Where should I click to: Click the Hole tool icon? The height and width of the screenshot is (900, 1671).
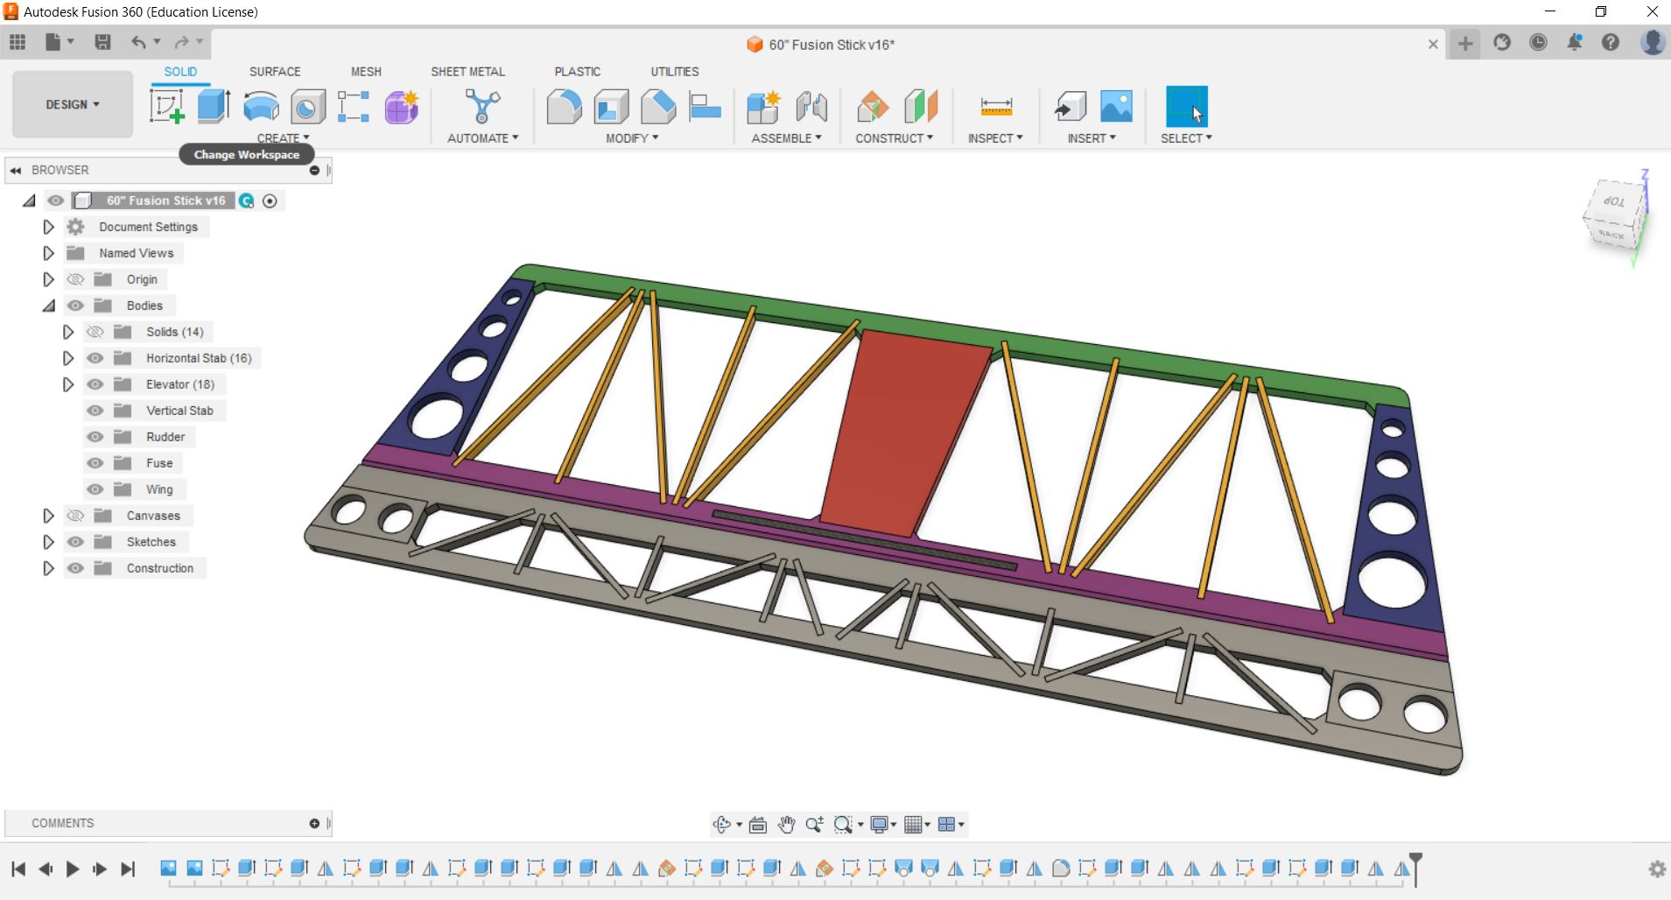(307, 107)
